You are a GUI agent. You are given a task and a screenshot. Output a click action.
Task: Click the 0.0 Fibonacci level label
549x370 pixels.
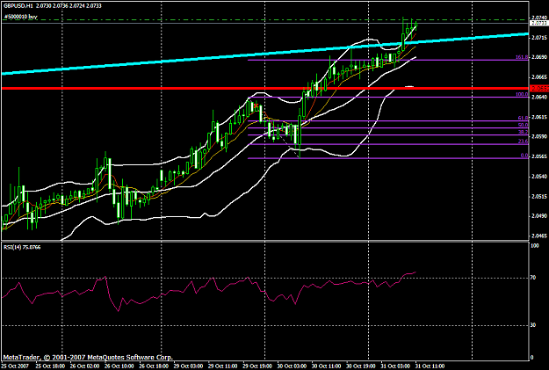click(x=524, y=156)
